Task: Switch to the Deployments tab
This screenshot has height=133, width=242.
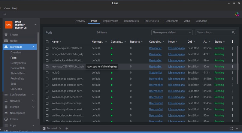Action: coord(110,21)
